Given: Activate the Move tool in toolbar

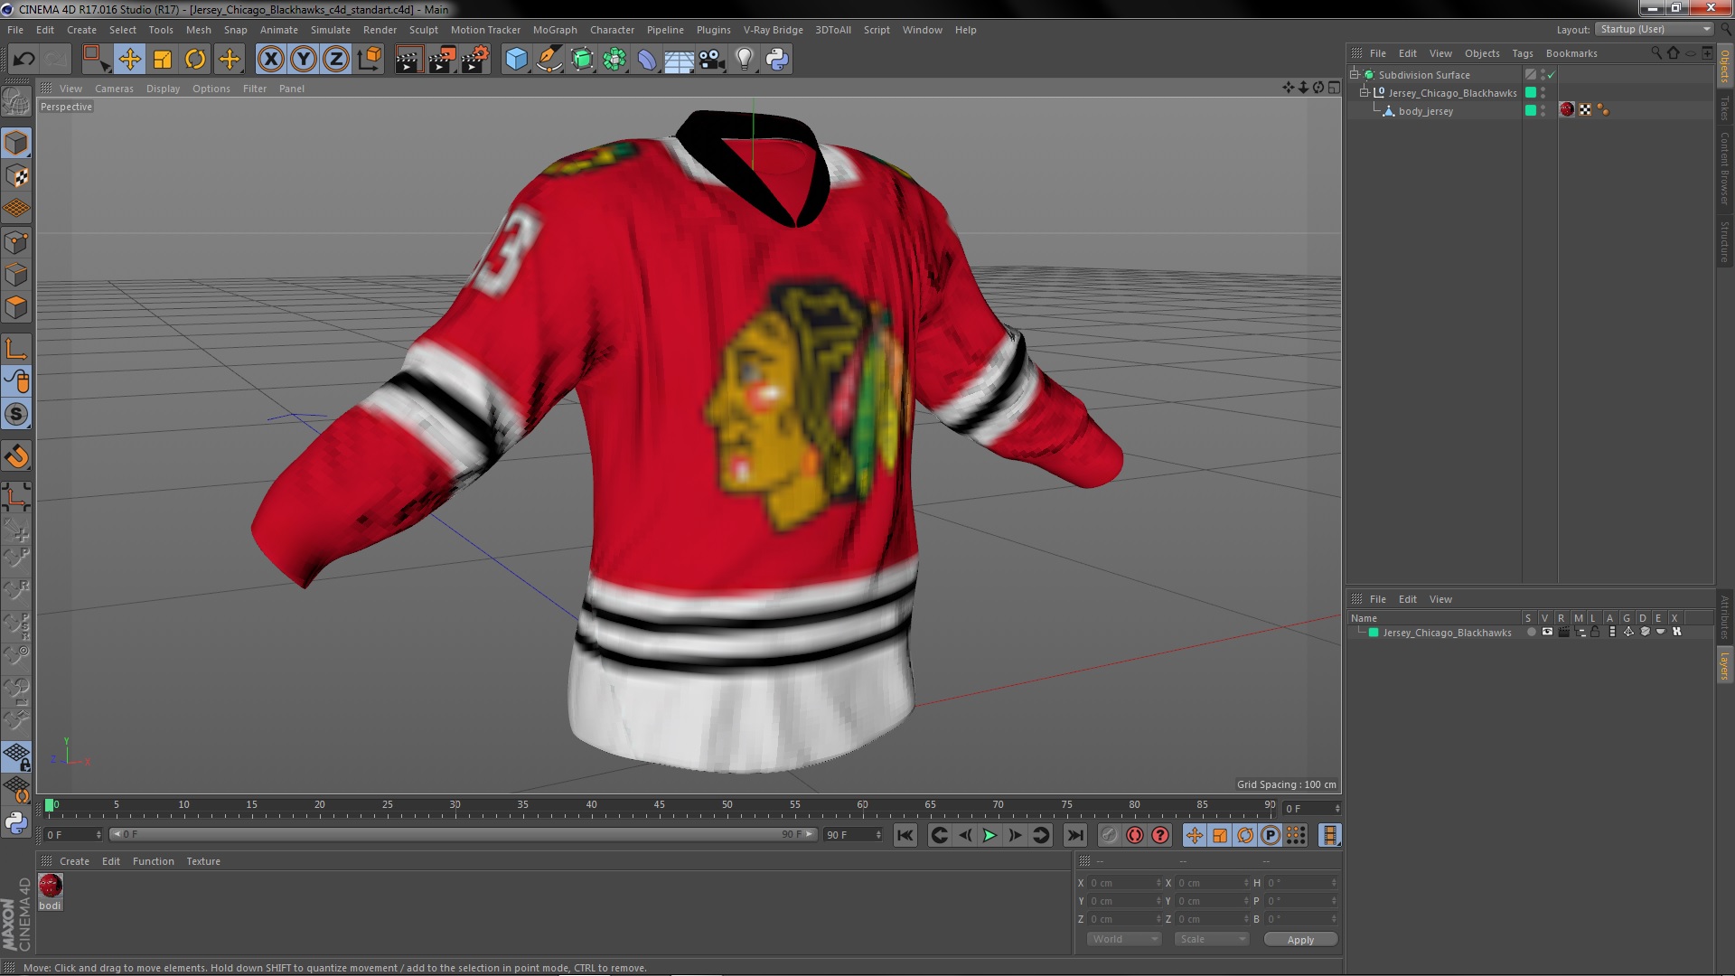Looking at the screenshot, I should (129, 60).
